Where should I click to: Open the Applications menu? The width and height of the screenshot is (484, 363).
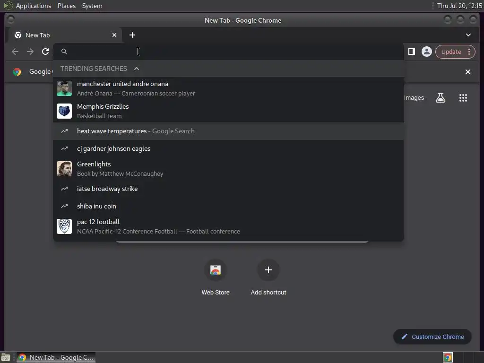[x=34, y=6]
